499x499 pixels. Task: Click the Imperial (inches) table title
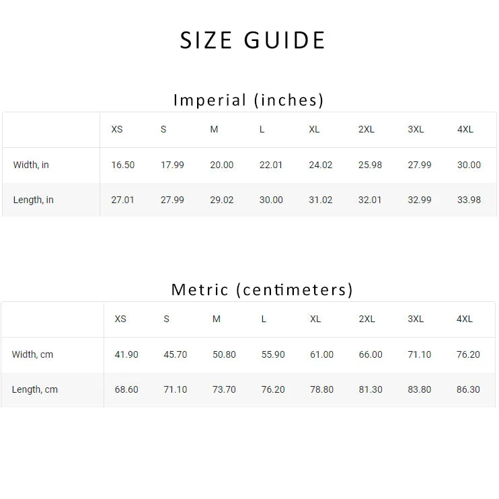tap(249, 100)
